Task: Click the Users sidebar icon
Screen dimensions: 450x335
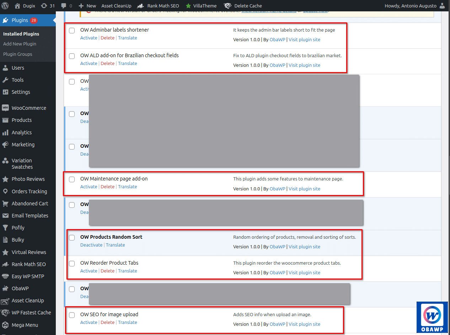Action: [5, 68]
